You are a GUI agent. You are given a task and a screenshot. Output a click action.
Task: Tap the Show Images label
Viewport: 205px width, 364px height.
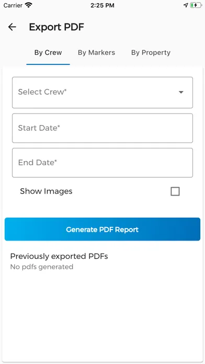46,191
